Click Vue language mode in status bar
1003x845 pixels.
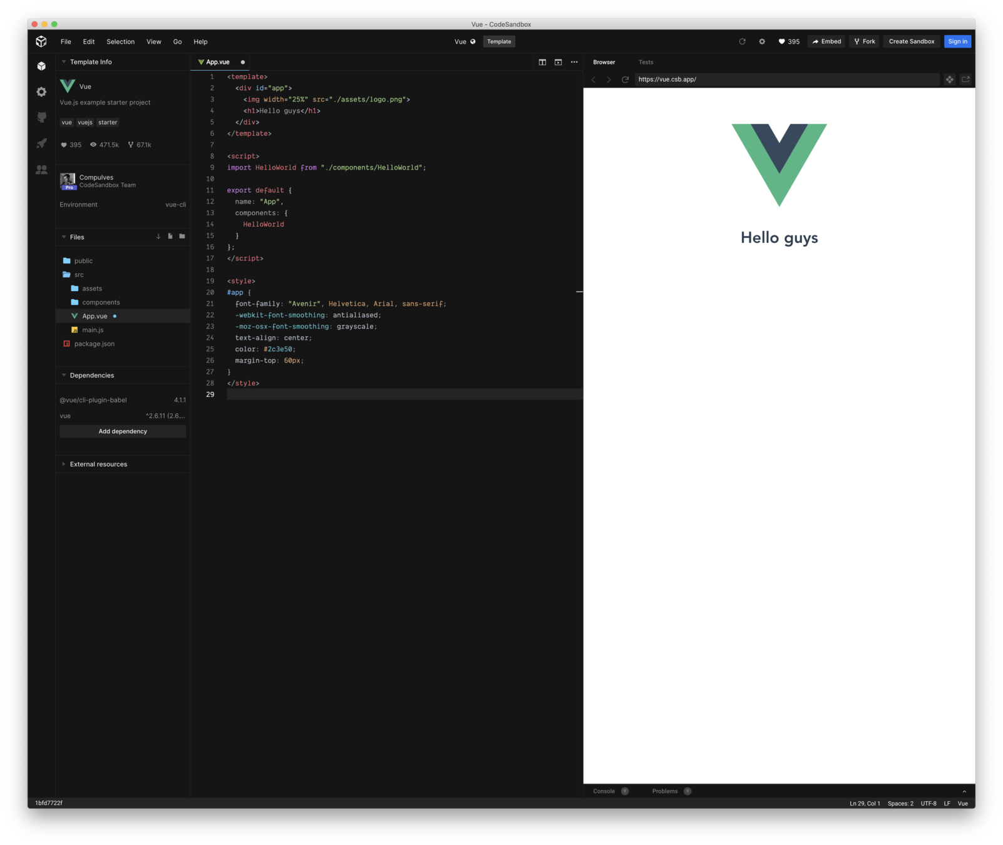(963, 804)
